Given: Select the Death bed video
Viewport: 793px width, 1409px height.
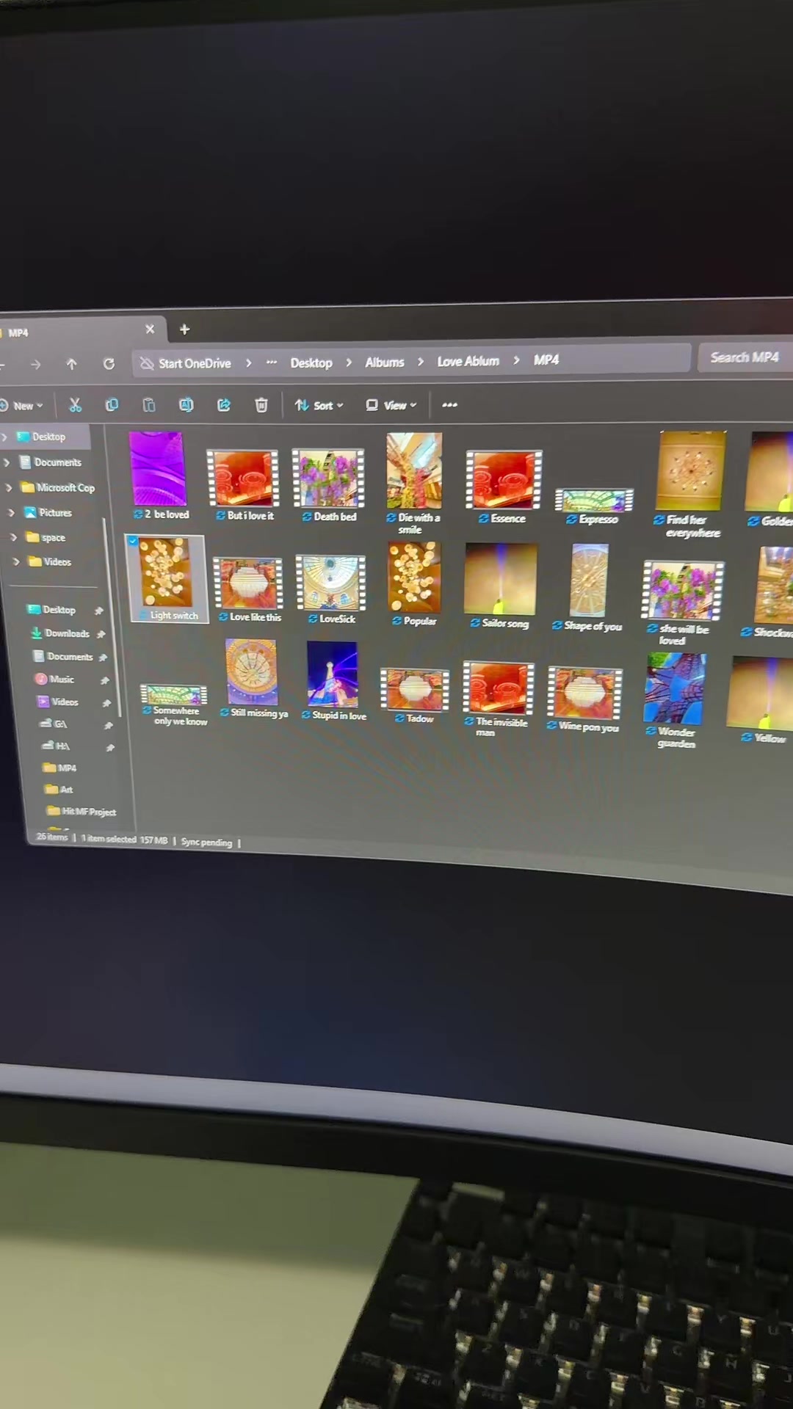Looking at the screenshot, I should (328, 485).
